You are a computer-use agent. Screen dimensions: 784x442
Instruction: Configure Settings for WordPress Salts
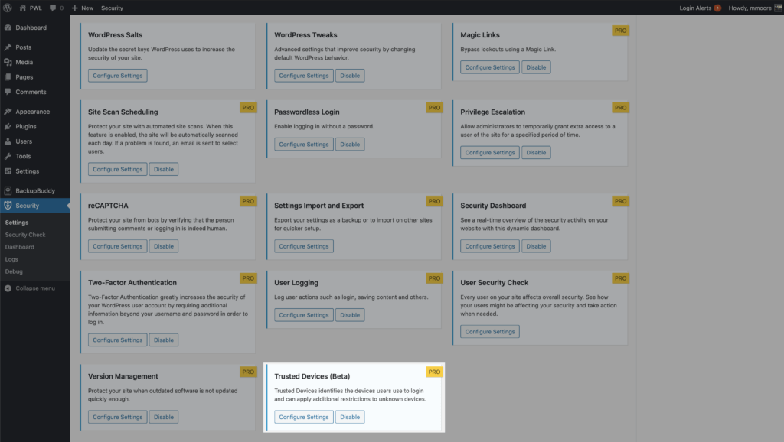coord(117,76)
